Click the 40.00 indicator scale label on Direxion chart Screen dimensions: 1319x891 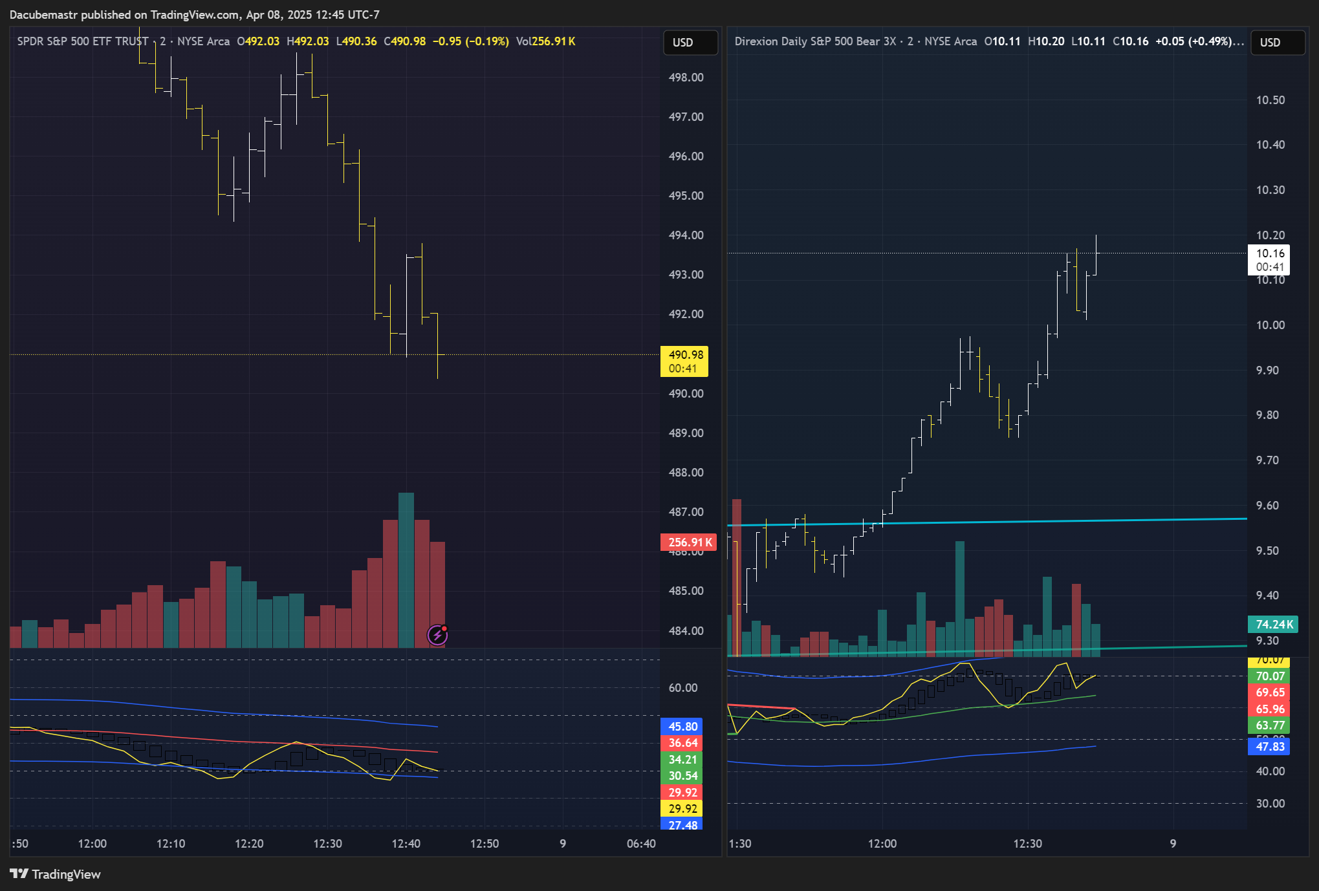coord(1270,771)
